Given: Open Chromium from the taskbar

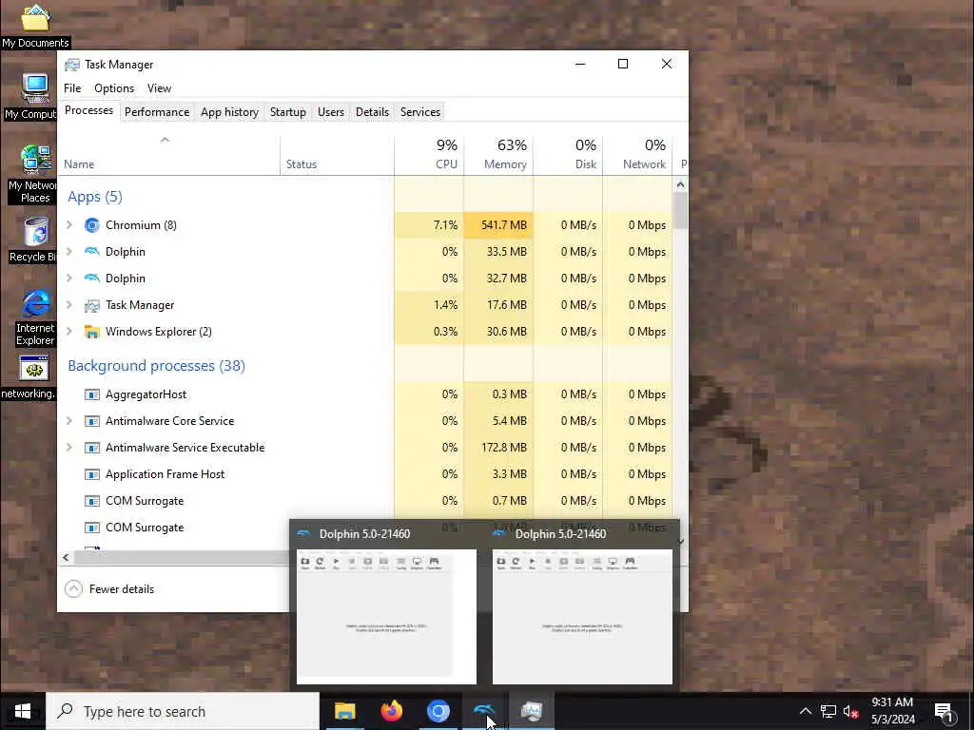Looking at the screenshot, I should (438, 711).
